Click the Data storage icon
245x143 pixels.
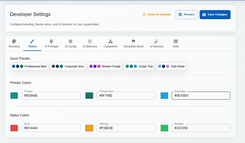click(176, 41)
